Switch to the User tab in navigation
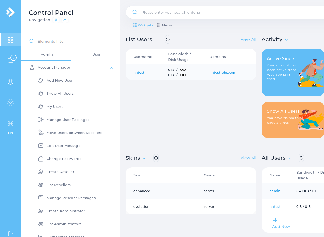 tap(96, 54)
